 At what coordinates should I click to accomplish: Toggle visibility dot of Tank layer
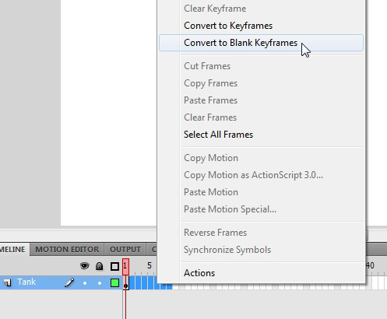[x=85, y=283]
